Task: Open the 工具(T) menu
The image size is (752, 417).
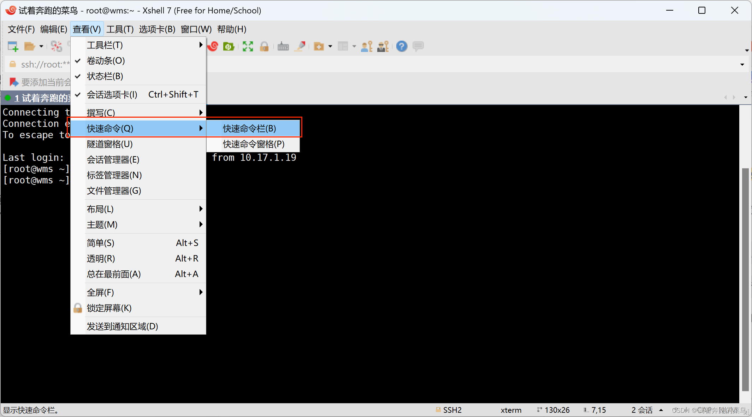Action: (120, 29)
